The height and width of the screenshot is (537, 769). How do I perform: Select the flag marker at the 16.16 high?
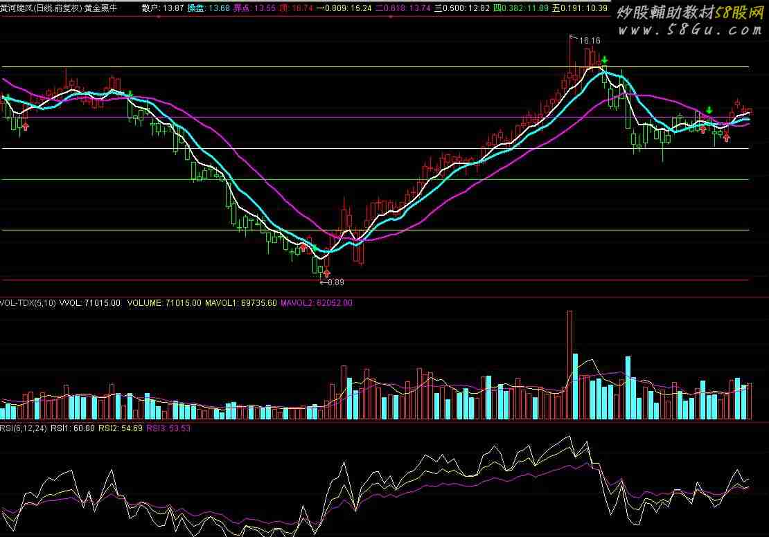click(572, 39)
